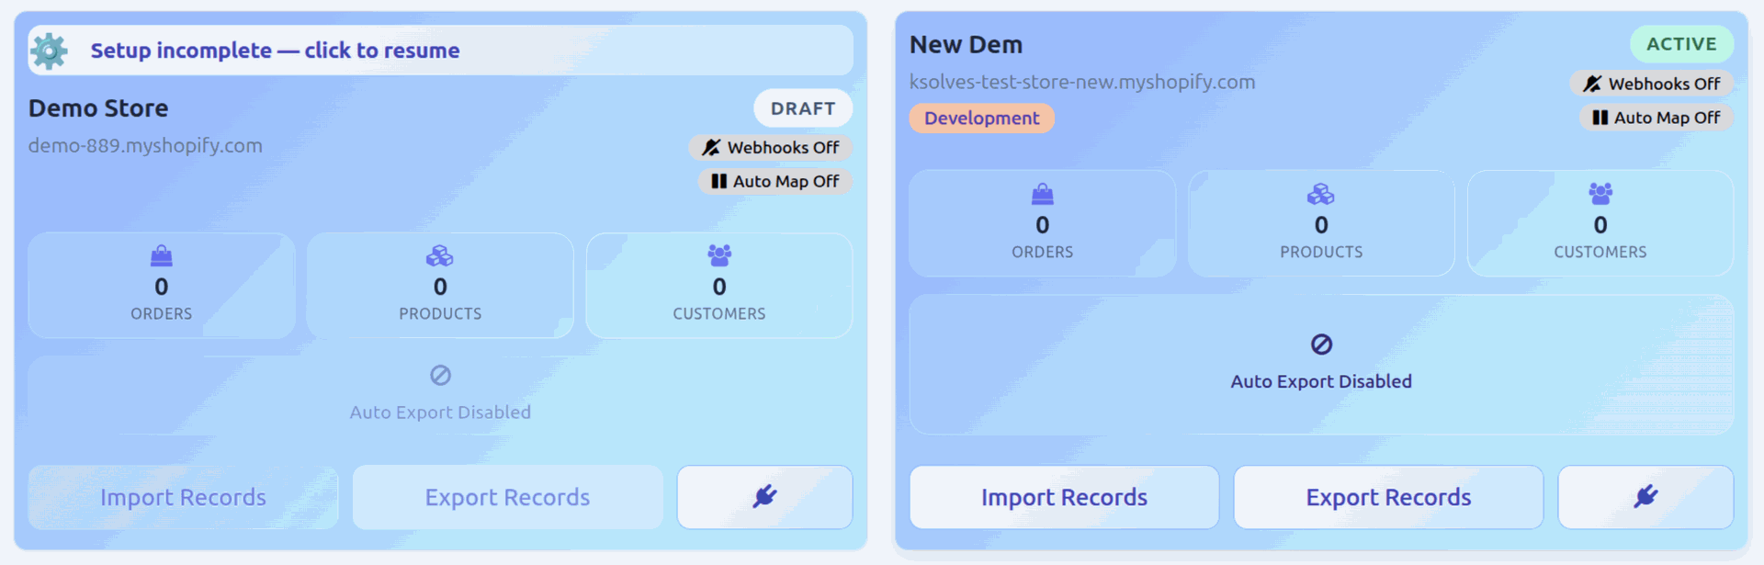The height and width of the screenshot is (565, 1764).
Task: Click the products boxes icon in New Dem
Action: point(1321,194)
